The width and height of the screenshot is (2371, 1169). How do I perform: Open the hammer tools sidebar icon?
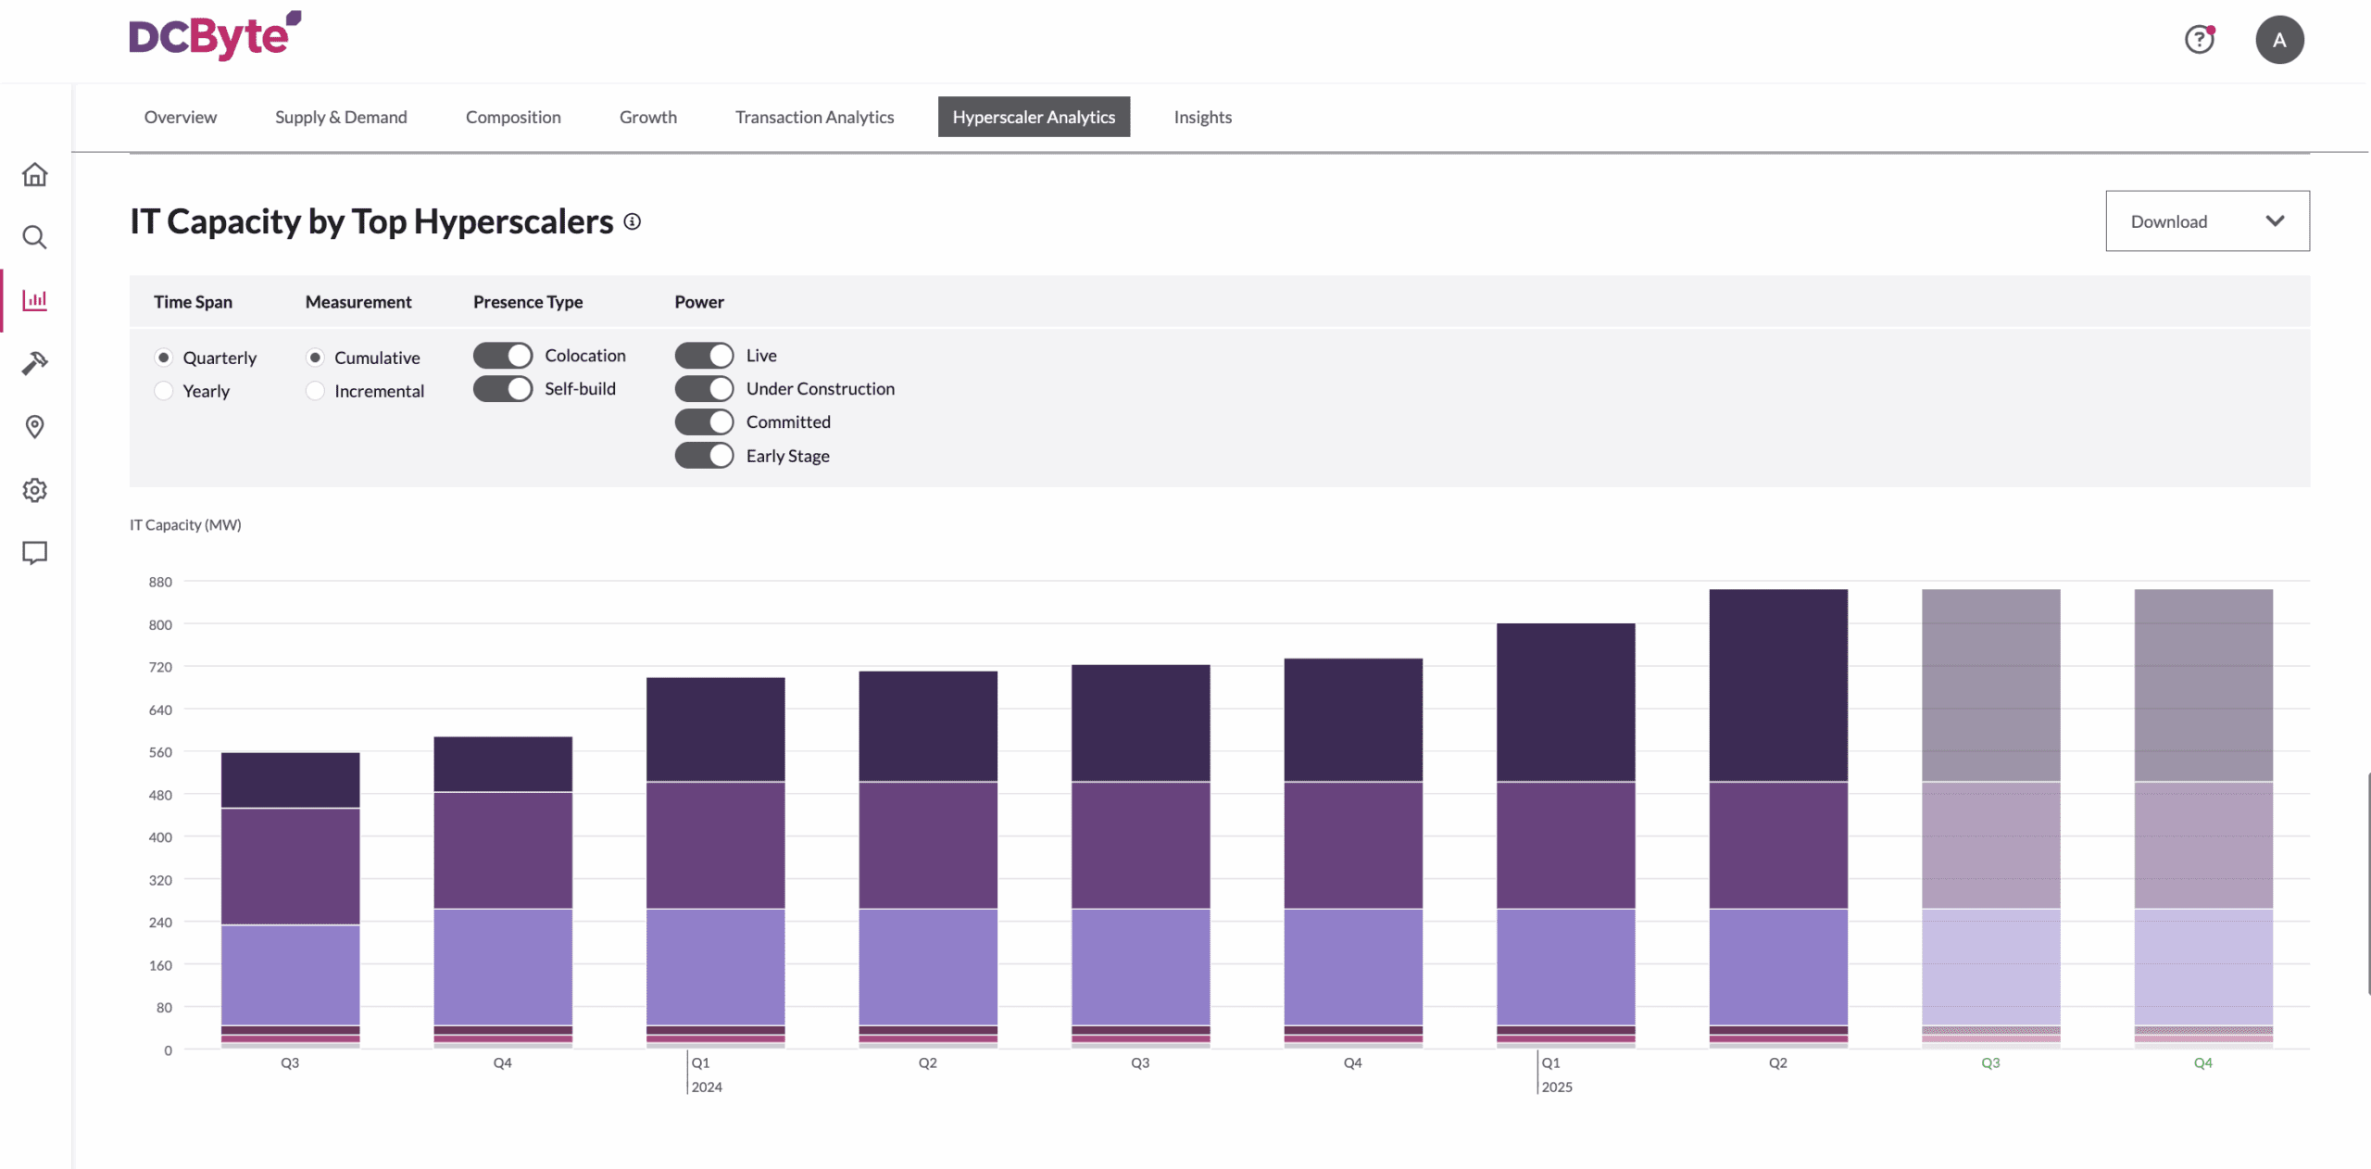point(34,363)
